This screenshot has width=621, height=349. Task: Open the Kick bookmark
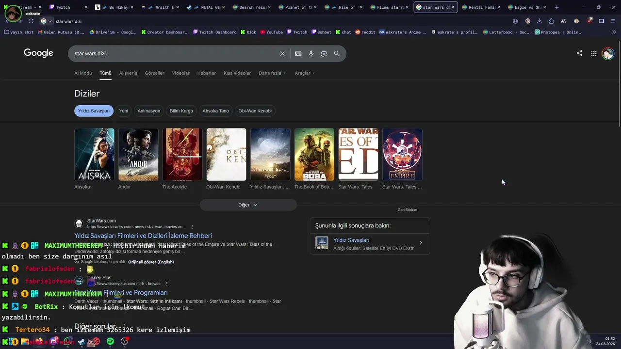click(247, 32)
